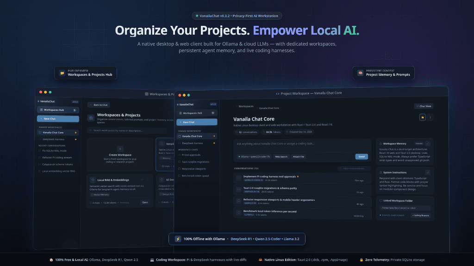Screen dimensions: 474x266
Task: Click the Private badge on Workspace Memory
Action: click(x=419, y=144)
